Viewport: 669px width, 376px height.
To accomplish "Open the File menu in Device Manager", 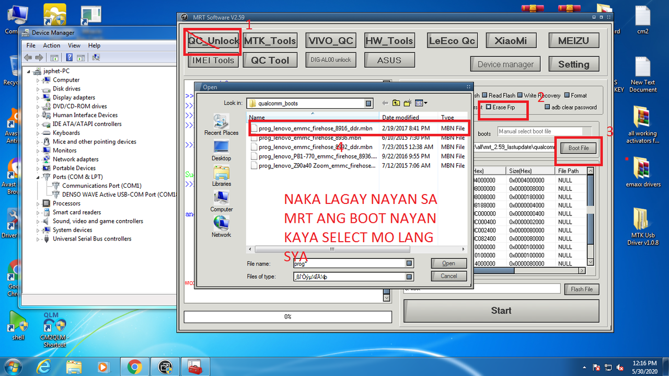I will click(31, 45).
